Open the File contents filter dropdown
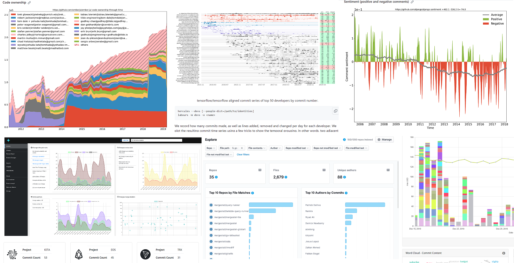 point(257,148)
